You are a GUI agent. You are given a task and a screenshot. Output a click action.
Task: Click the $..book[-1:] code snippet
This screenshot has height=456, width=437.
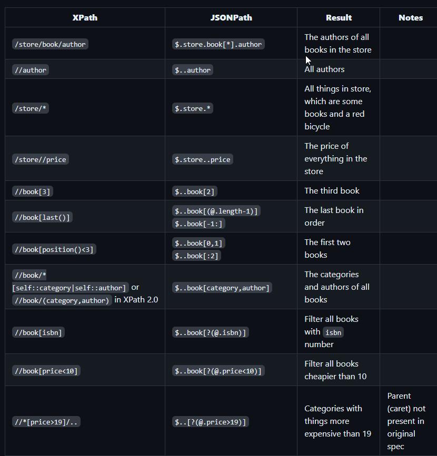pyautogui.click(x=198, y=224)
